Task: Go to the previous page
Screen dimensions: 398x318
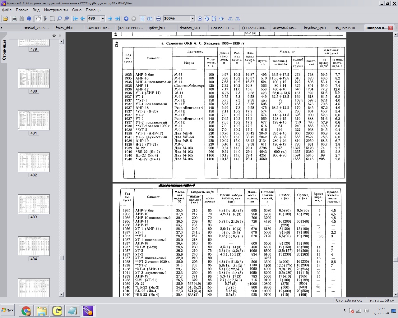Action: click(83, 19)
